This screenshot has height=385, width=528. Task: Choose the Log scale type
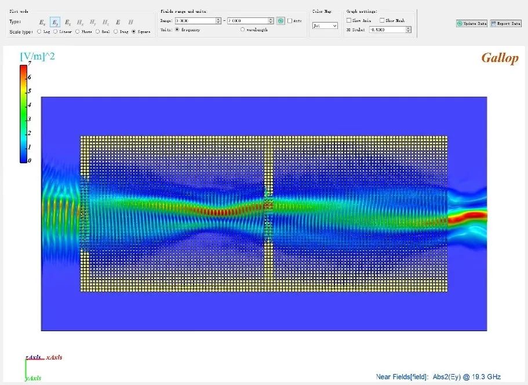(39, 31)
